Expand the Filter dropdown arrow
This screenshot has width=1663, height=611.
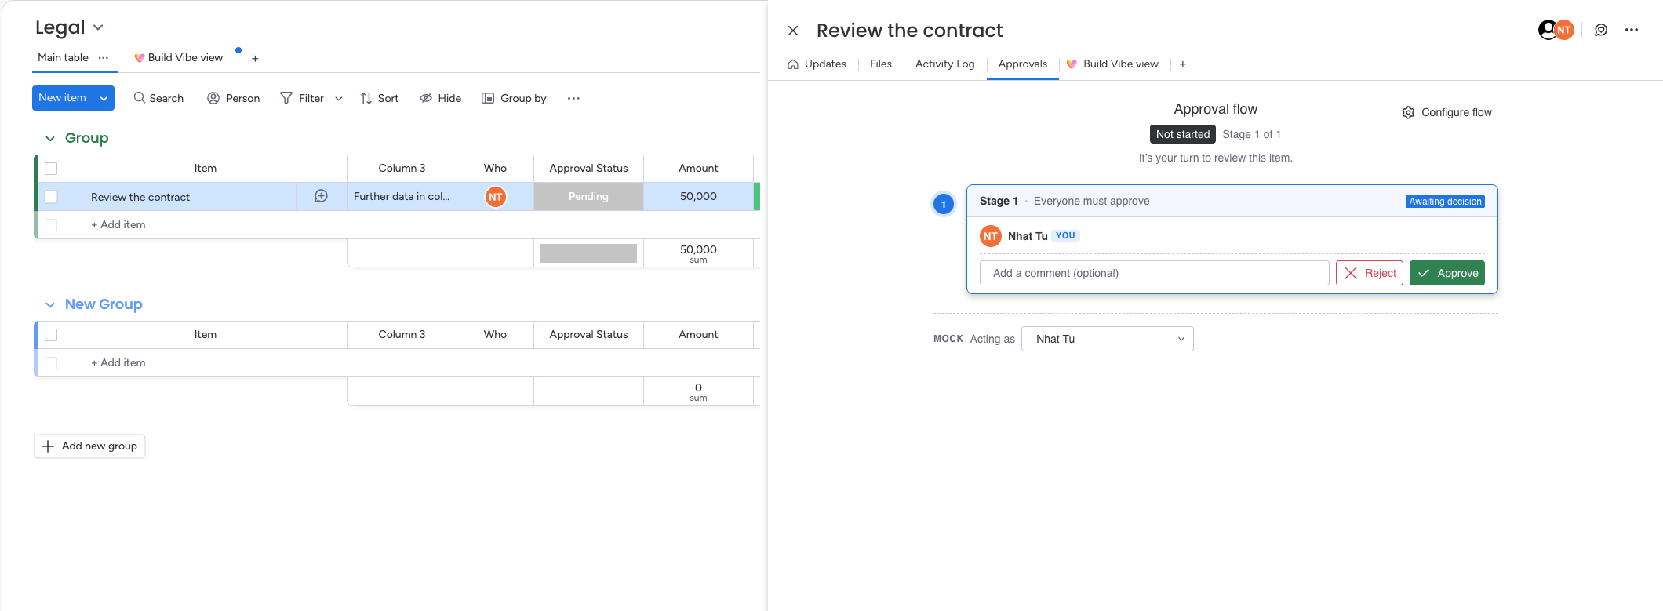[339, 99]
